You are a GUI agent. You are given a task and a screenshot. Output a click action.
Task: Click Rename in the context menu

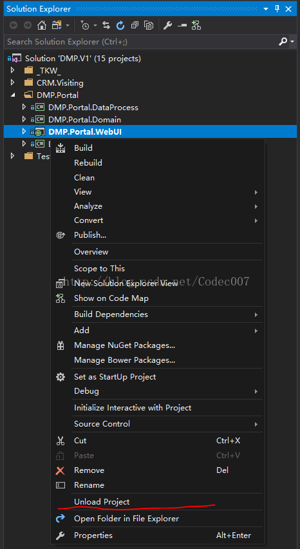click(x=157, y=485)
